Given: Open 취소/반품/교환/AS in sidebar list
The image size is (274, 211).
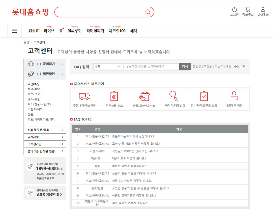Looking at the screenshot, I should click(x=39, y=104).
